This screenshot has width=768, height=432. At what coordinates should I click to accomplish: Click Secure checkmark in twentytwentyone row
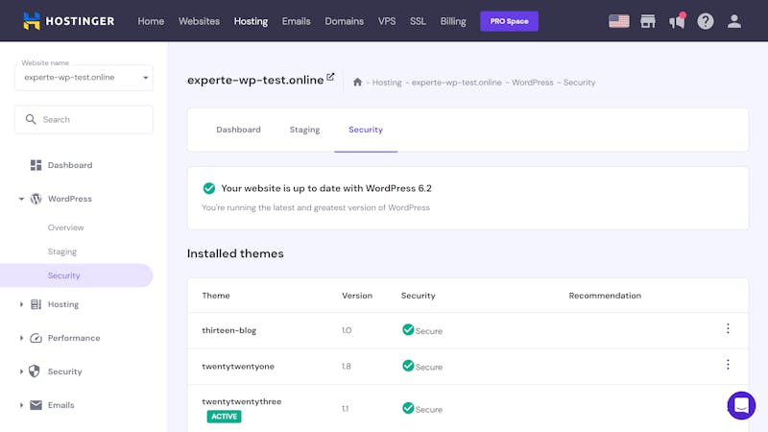[408, 366]
